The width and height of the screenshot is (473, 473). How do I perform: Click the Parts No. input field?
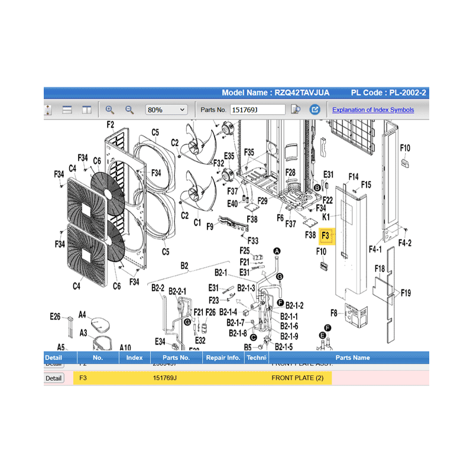coord(257,110)
